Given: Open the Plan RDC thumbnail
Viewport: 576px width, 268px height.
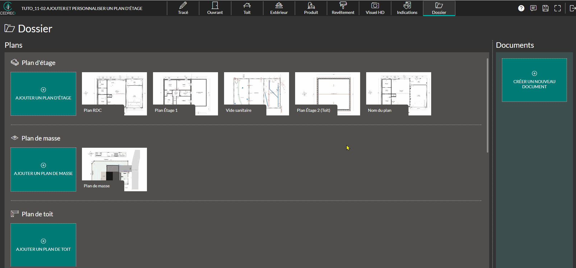Looking at the screenshot, I should tap(114, 94).
